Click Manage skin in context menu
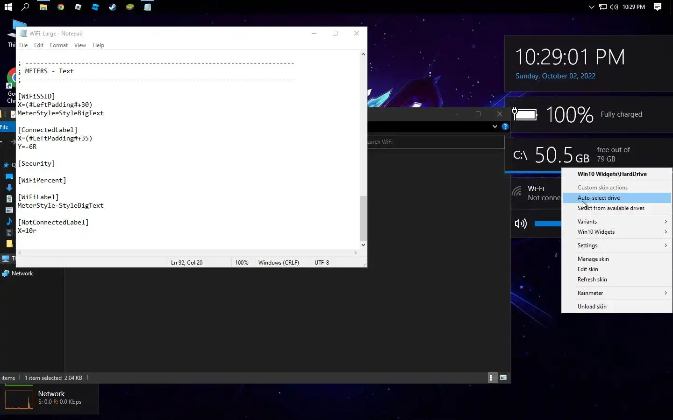 (617, 259)
